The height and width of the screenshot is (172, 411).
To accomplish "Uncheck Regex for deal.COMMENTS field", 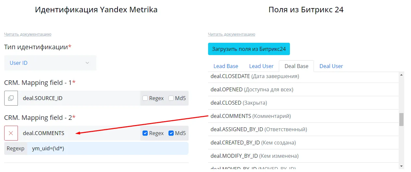I will [x=145, y=133].
